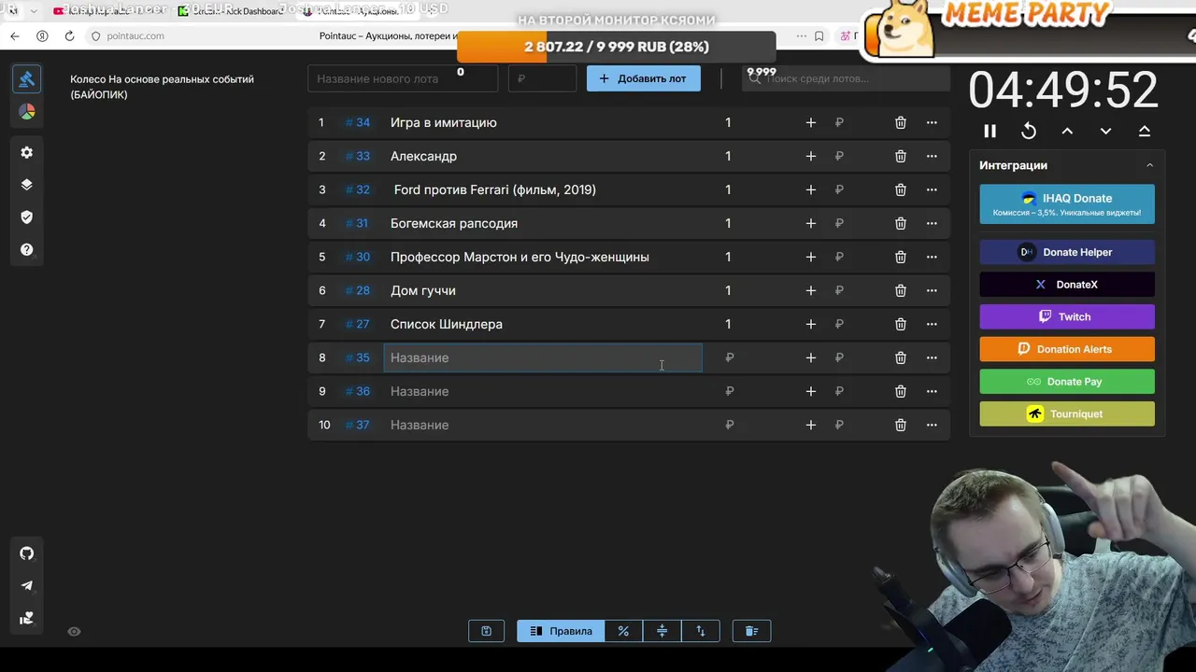Open more options for Дом гуччи
1196x672 pixels.
tap(932, 290)
